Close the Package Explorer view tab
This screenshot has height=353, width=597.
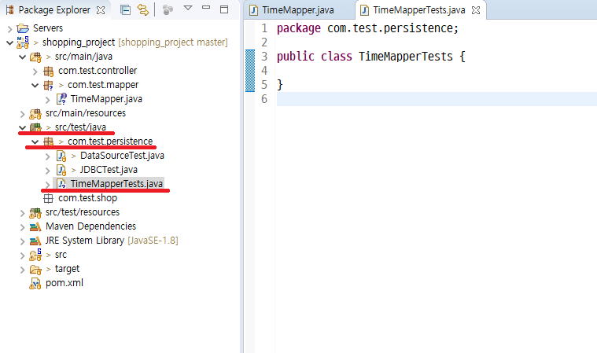tap(101, 10)
